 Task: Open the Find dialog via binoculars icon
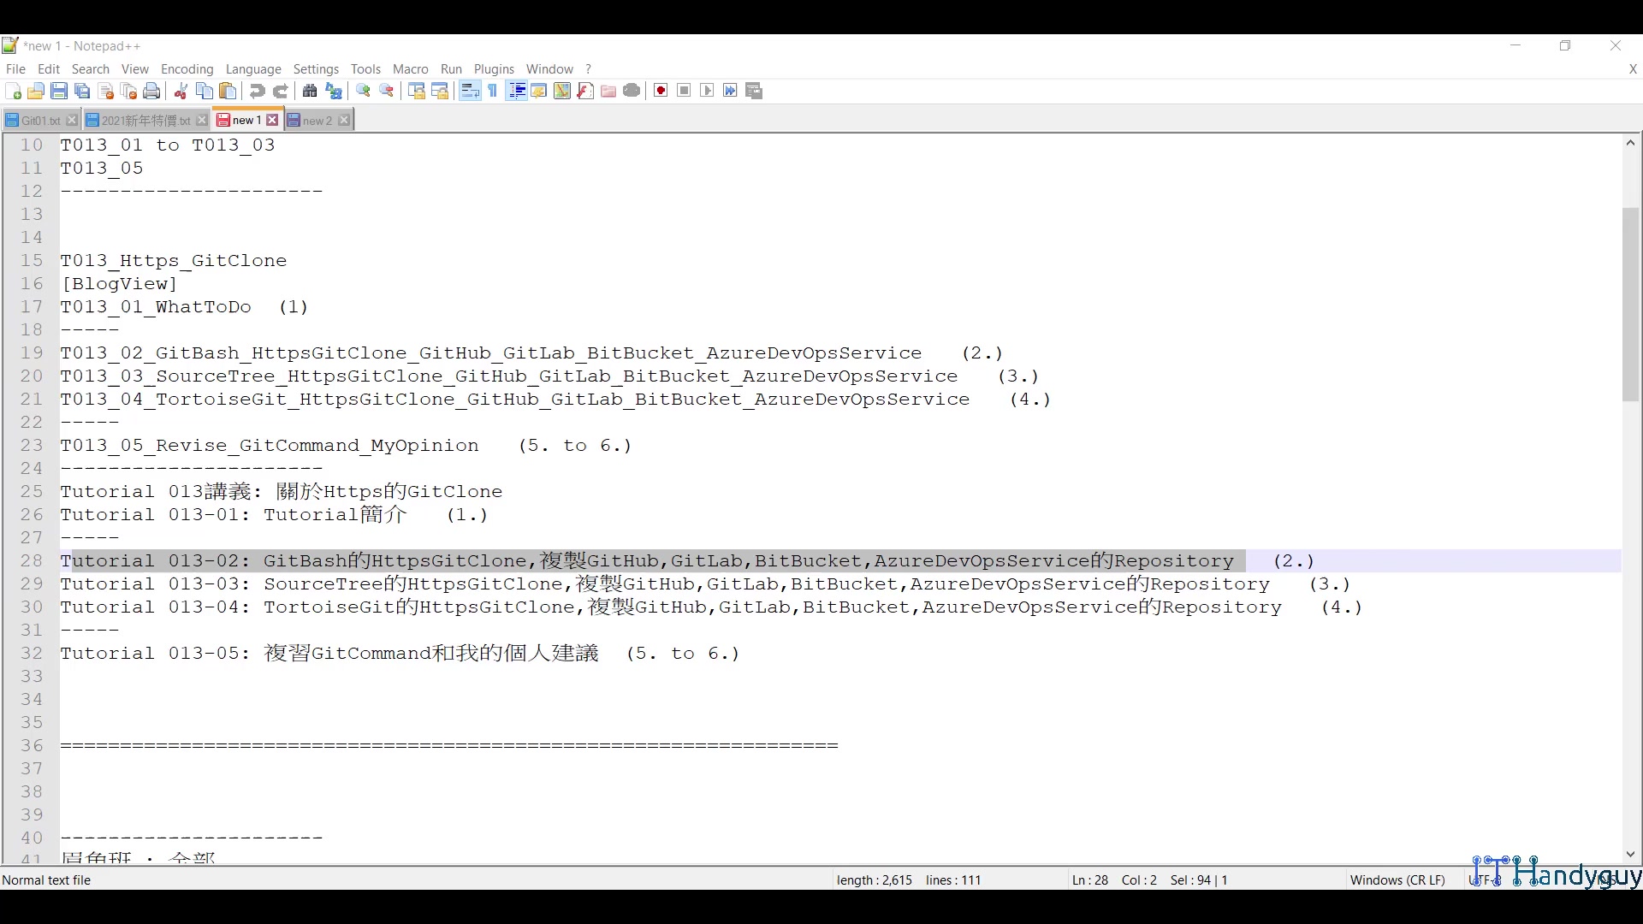[x=309, y=91]
